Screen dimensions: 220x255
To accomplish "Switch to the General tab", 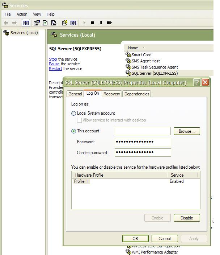I will (75, 94).
